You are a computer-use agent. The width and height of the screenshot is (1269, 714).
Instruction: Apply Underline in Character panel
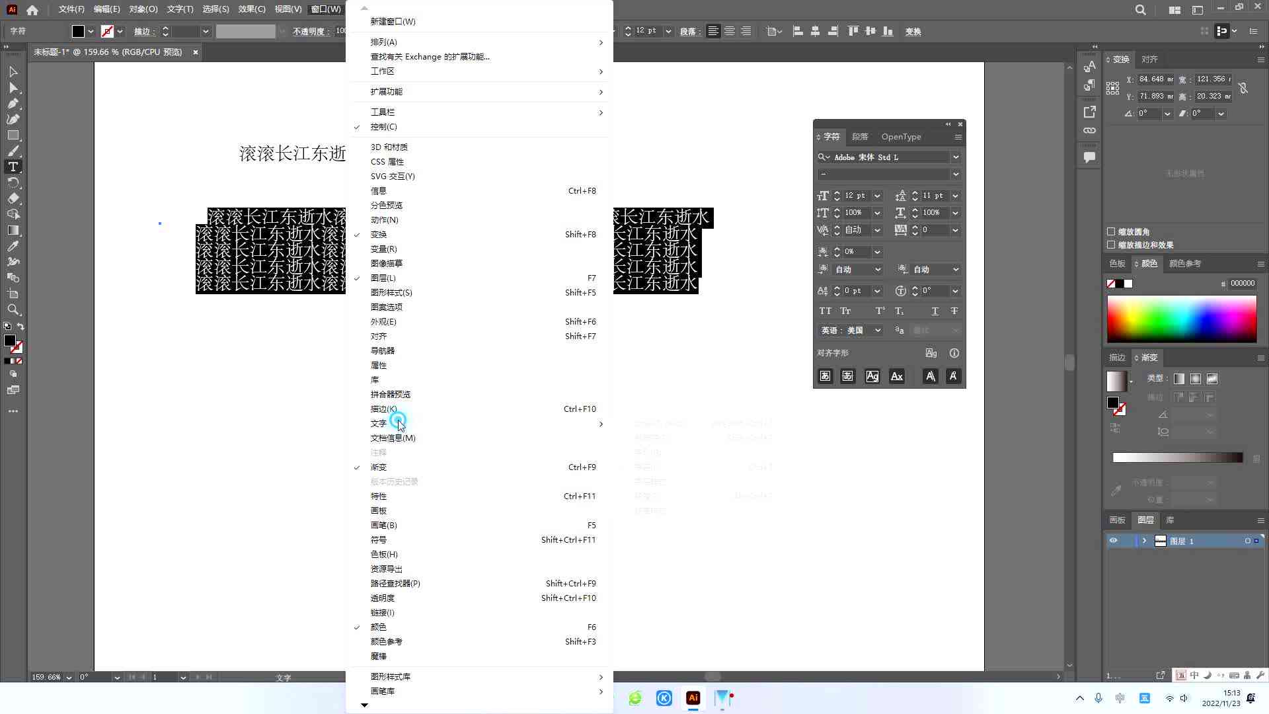[x=935, y=311]
